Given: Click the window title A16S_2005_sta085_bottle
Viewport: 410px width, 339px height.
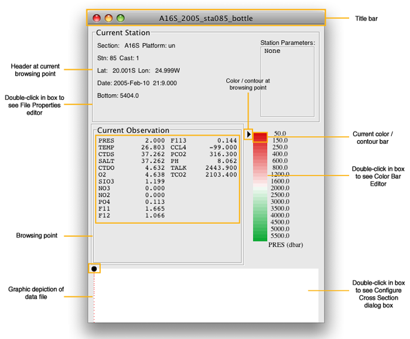Looking at the screenshot, I should (206, 19).
